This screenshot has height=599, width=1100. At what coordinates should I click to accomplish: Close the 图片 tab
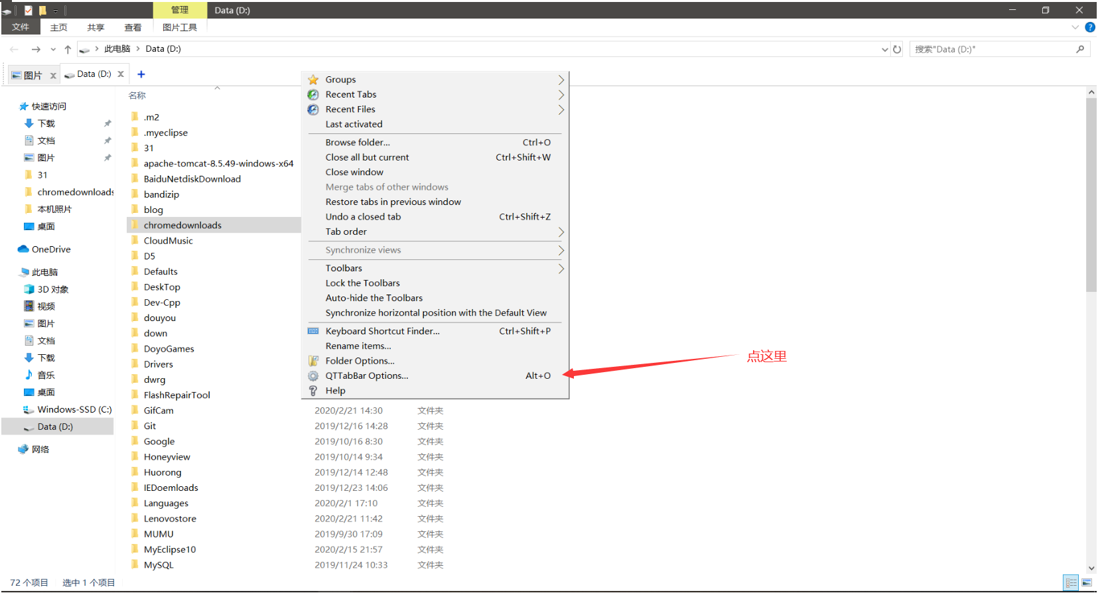click(x=53, y=76)
